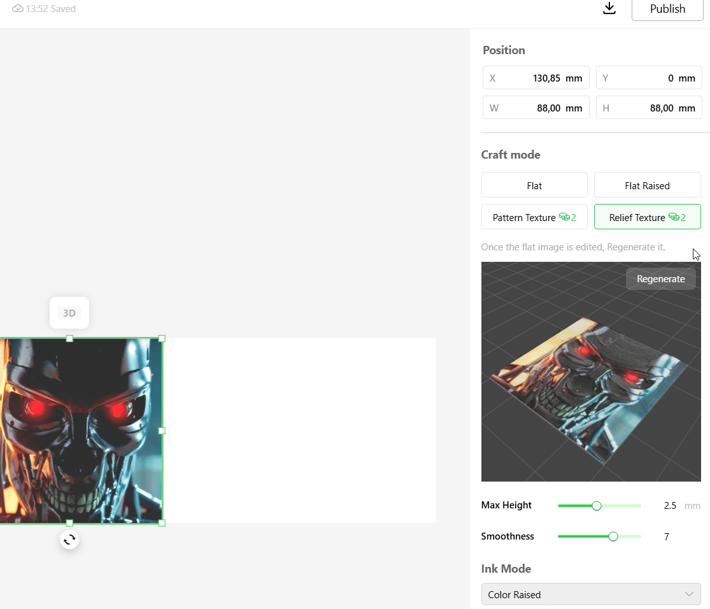Toggle the 3D view button above the image
710x609 pixels.
[69, 313]
